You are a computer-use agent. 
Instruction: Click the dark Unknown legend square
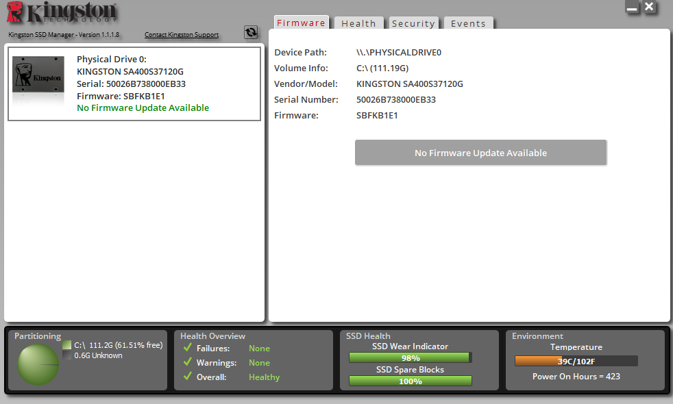point(66,355)
